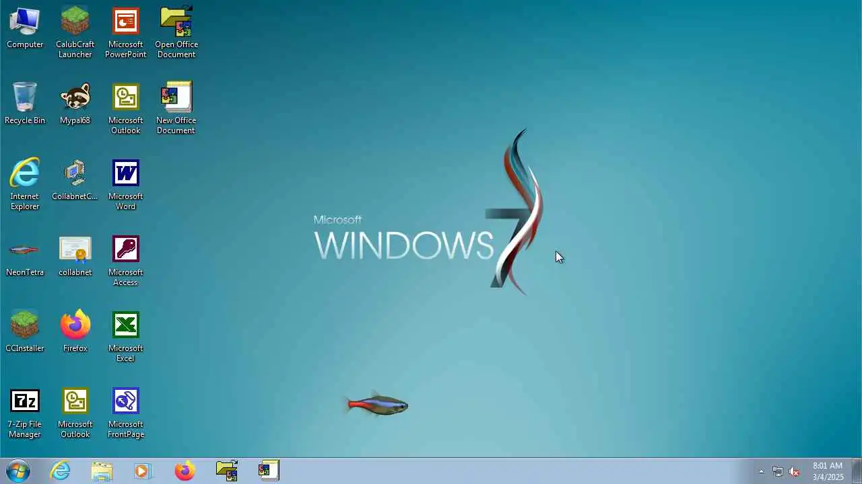Launch Firefox from the taskbar

[185, 471]
